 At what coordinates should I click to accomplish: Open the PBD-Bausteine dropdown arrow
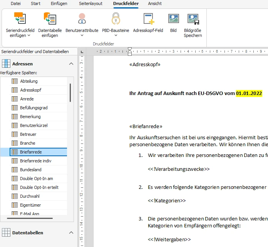[x=116, y=35]
